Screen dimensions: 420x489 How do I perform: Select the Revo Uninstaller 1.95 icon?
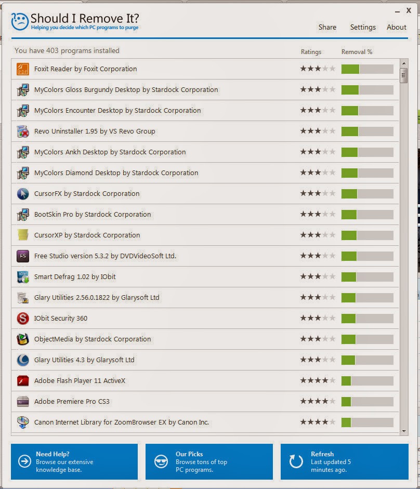pyautogui.click(x=23, y=131)
